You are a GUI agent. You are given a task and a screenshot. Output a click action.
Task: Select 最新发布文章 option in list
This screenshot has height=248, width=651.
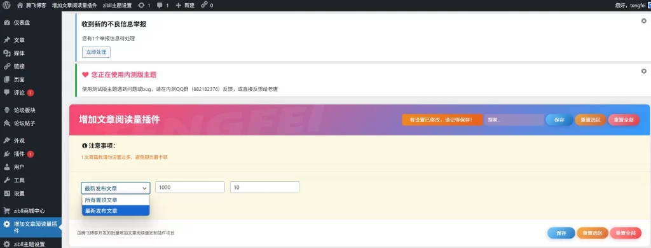point(116,210)
